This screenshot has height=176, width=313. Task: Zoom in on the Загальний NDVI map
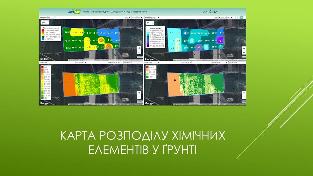coord(139,93)
